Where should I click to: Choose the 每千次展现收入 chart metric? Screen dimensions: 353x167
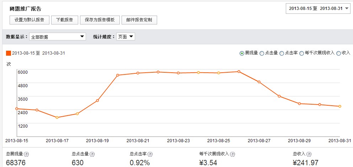[302, 53]
